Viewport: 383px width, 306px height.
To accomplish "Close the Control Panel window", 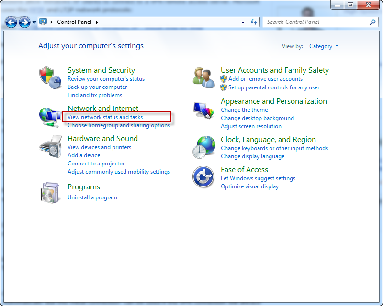I will pos(368,5).
